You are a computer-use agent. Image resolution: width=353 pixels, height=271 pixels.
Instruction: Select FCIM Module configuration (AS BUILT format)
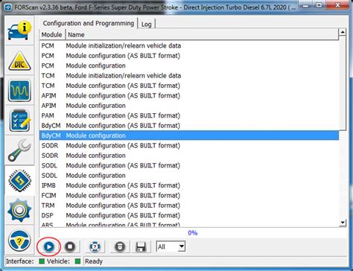189,195
